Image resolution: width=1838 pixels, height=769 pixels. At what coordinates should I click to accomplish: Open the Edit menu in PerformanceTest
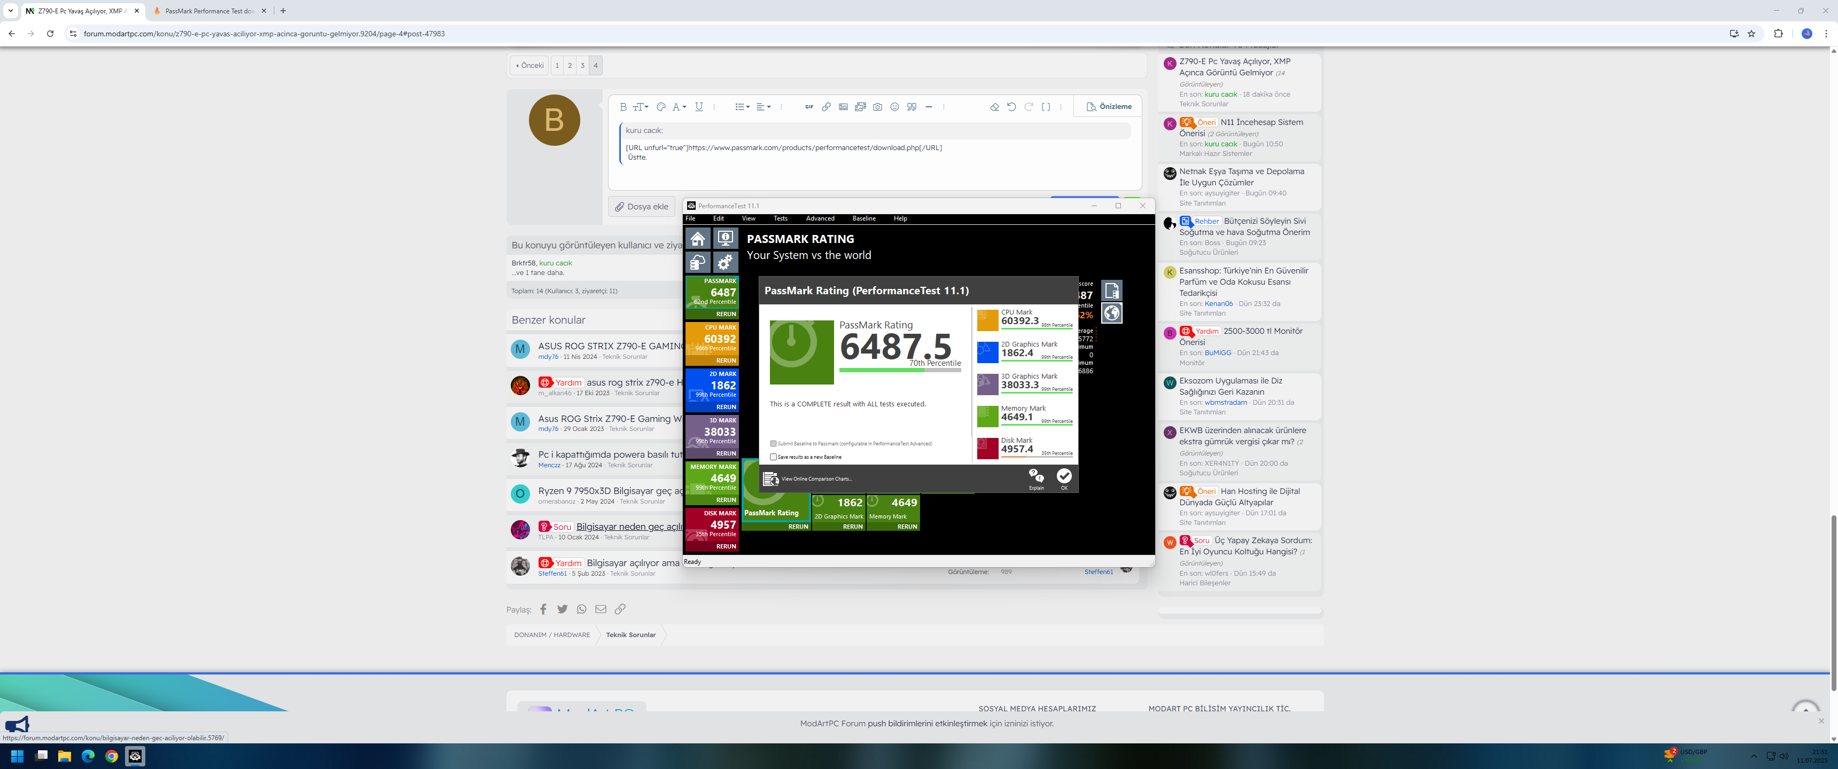[718, 218]
